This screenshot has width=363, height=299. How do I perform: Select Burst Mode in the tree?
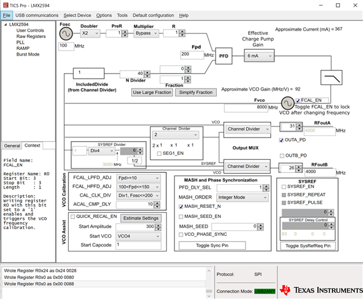pyautogui.click(x=27, y=54)
